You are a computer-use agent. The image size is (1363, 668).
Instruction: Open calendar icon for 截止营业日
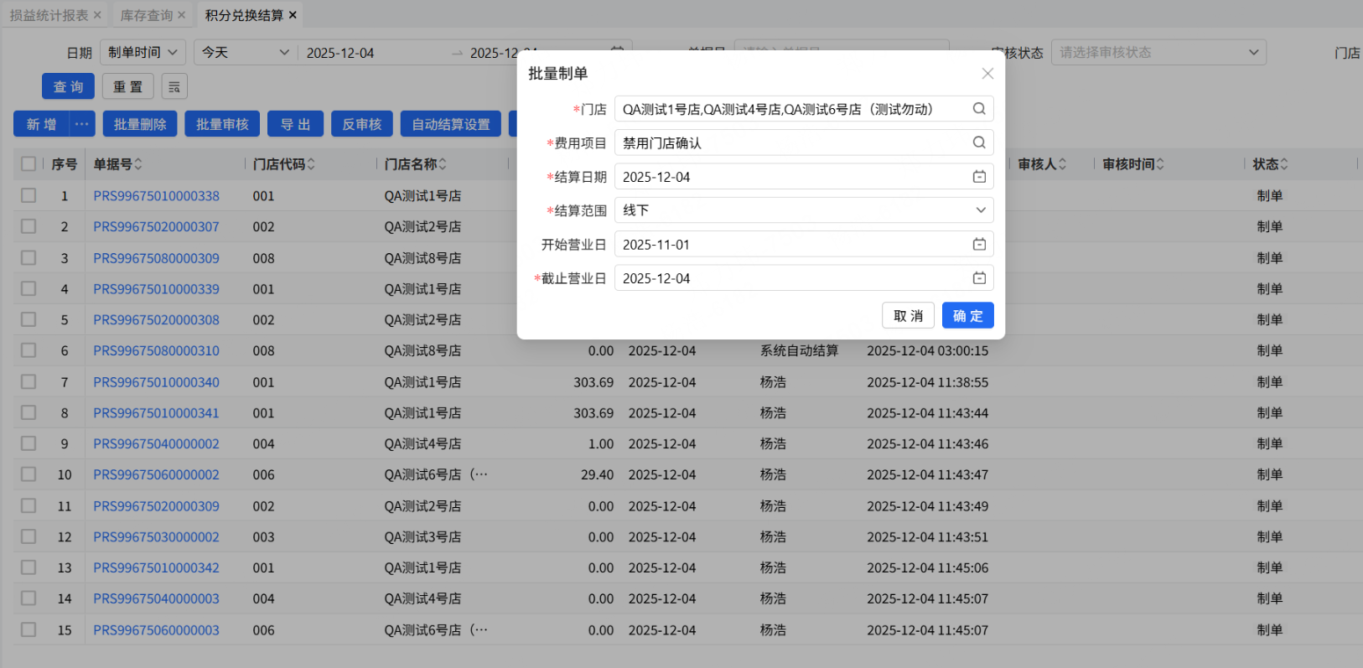point(978,278)
